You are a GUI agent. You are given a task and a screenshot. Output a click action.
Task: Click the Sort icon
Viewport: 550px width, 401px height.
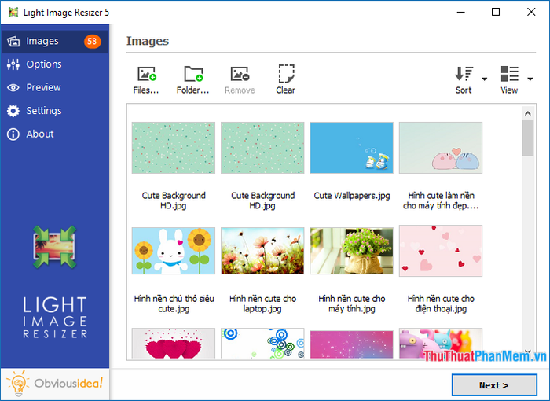click(464, 75)
